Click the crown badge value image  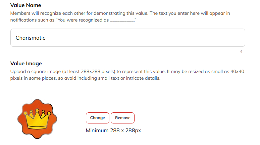(37, 119)
